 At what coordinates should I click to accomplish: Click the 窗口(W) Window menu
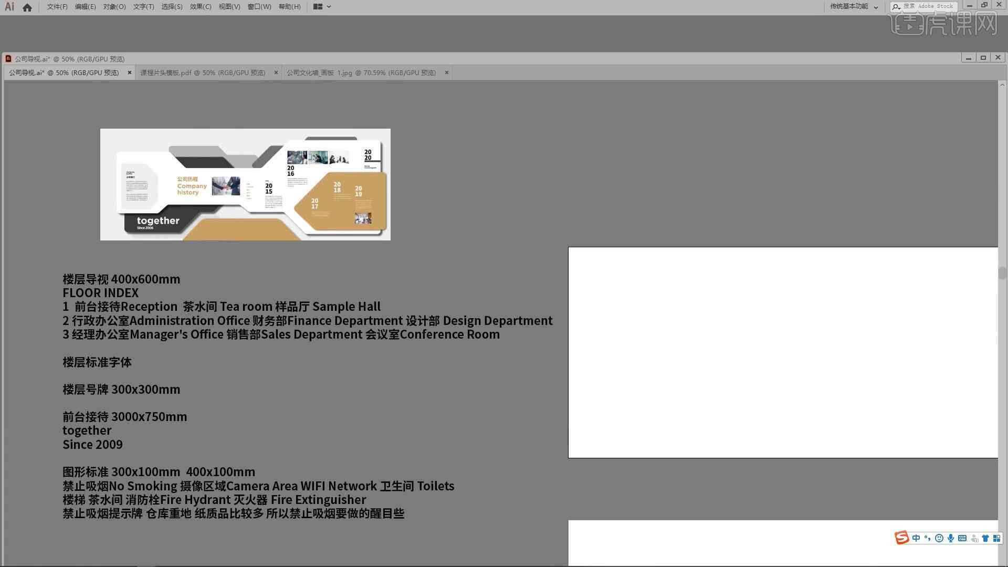257,6
